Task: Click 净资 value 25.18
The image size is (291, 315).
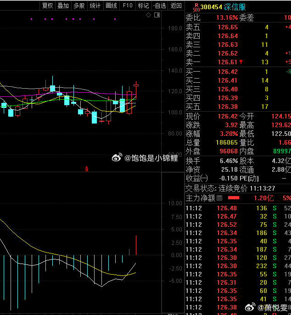Action: pyautogui.click(x=229, y=169)
